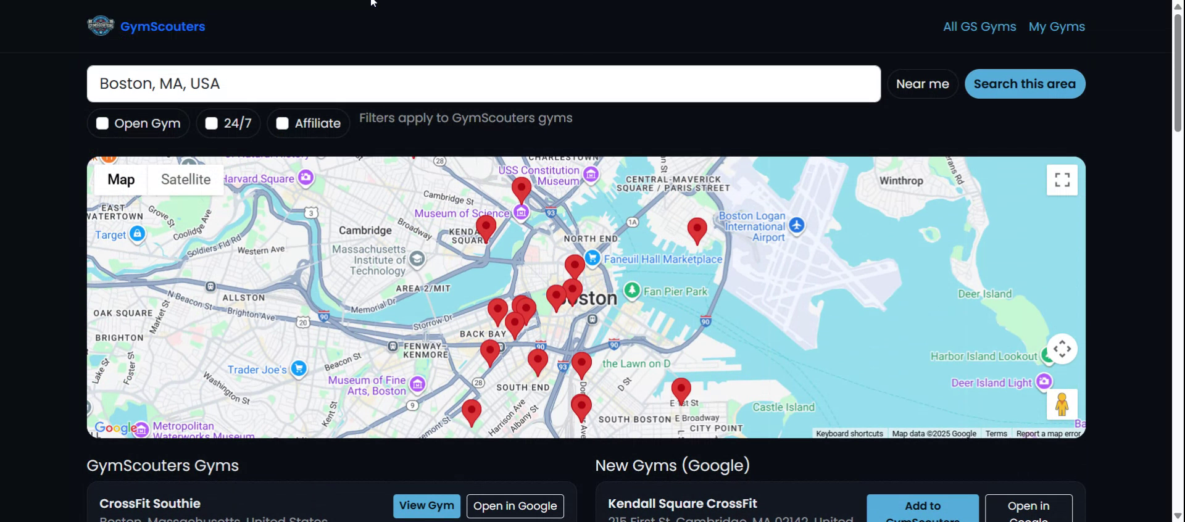This screenshot has width=1185, height=522.
Task: Open CrossFit Southie in Google
Action: tap(515, 506)
